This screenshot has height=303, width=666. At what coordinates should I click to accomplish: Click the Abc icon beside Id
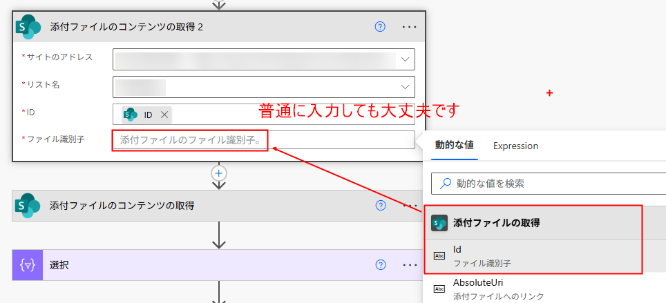point(439,256)
